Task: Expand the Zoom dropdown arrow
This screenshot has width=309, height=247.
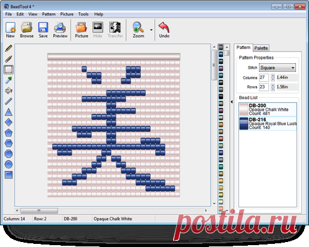Action: click(x=151, y=30)
